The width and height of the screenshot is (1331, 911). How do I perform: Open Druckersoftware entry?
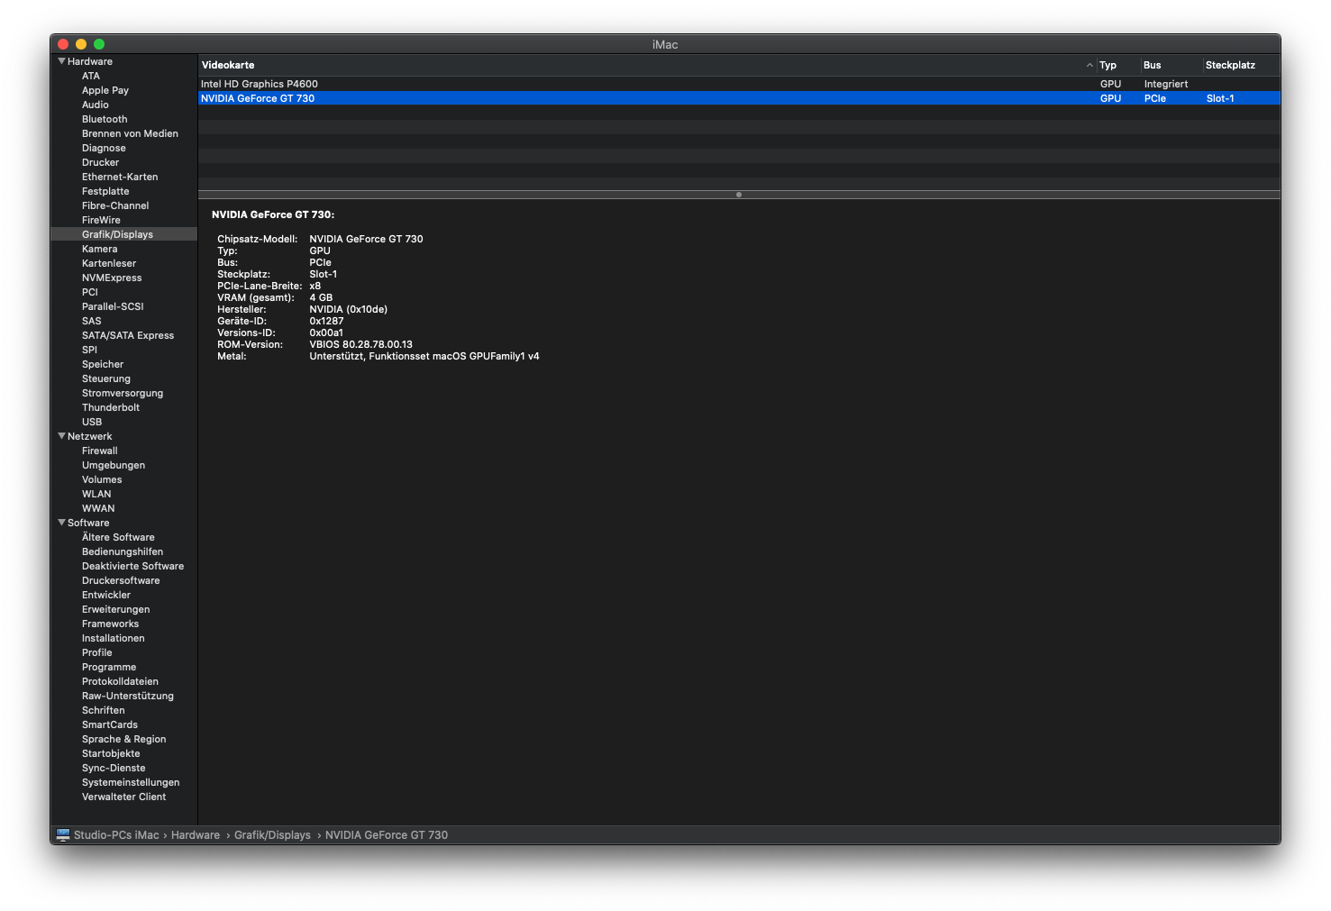point(121,580)
